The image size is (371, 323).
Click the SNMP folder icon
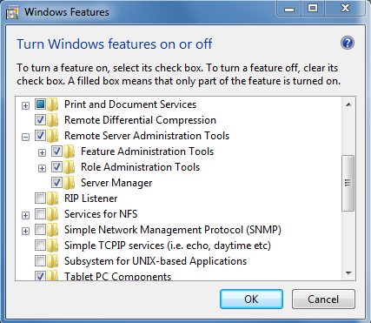[53, 230]
